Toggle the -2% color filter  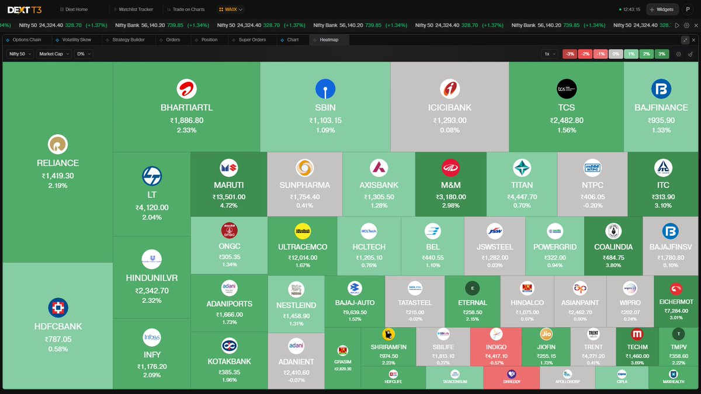point(585,54)
